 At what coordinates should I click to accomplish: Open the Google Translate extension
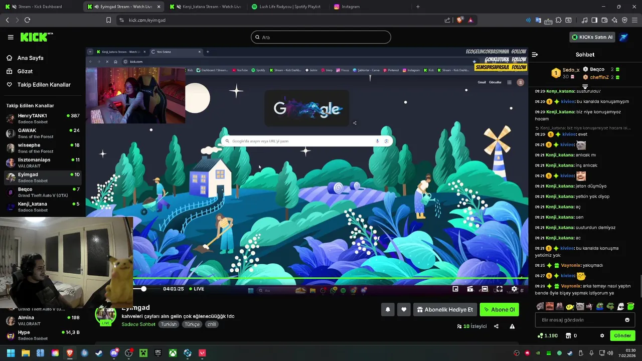point(538,20)
